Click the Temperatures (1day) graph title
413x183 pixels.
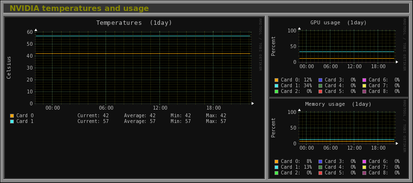[x=134, y=23]
